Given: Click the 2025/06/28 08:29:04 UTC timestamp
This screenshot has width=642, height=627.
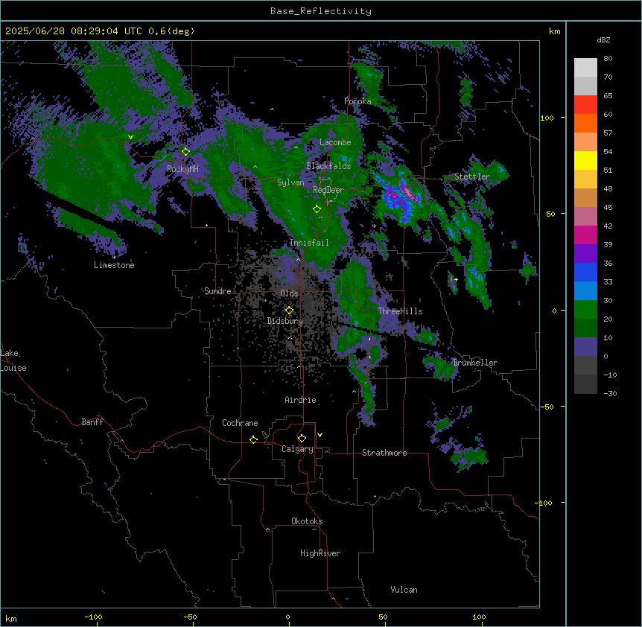Looking at the screenshot, I should tap(74, 31).
